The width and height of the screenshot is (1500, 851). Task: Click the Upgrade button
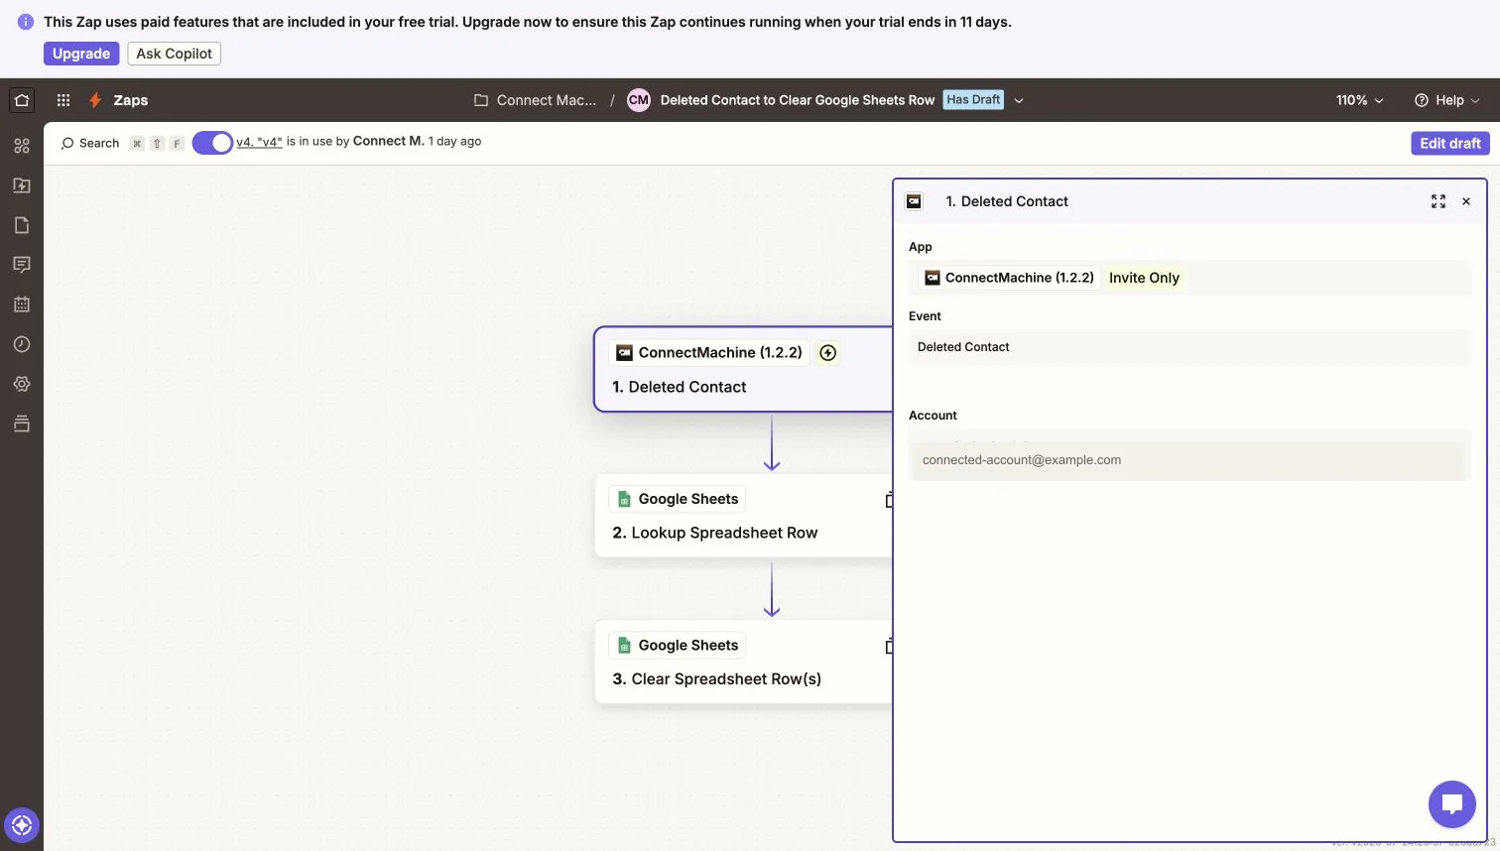pyautogui.click(x=81, y=54)
